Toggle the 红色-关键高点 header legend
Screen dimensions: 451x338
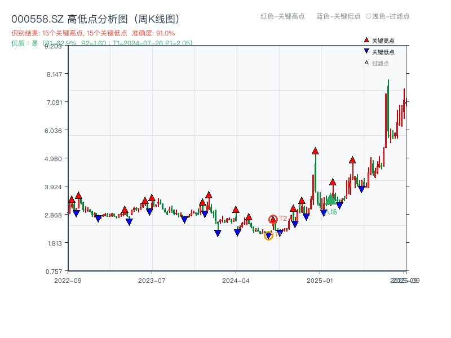pos(282,16)
